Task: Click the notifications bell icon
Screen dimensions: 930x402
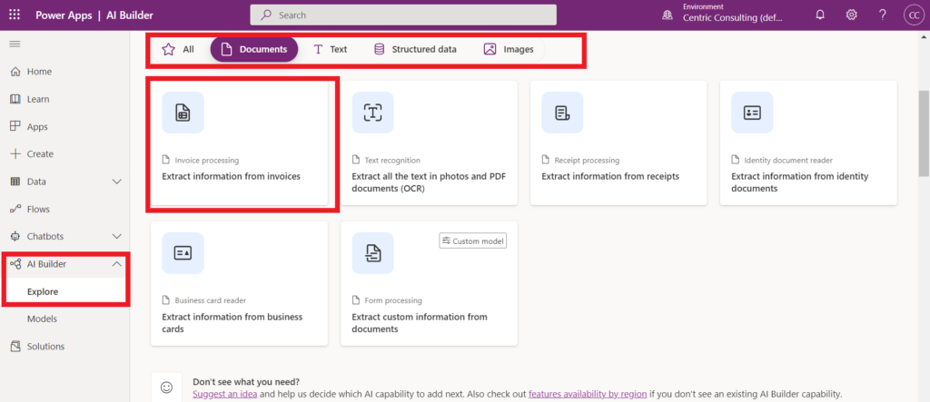Action: [x=820, y=15]
